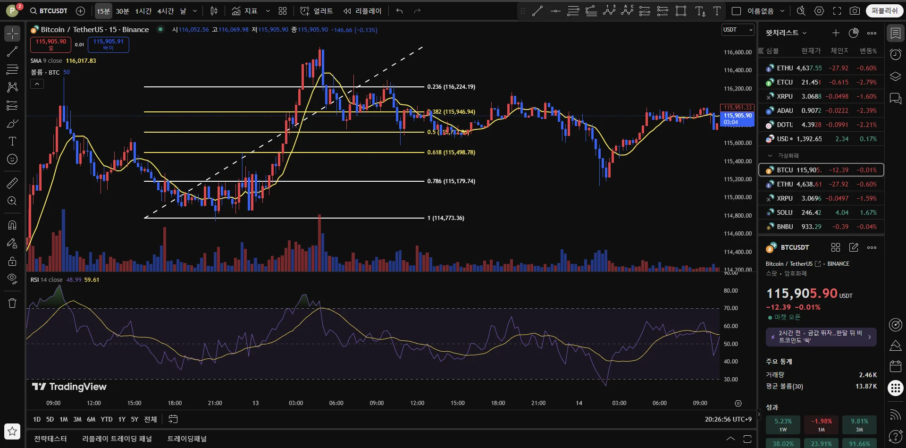Switch to the 1시간 timeframe
Viewport: 906px width, 448px height.
click(143, 11)
